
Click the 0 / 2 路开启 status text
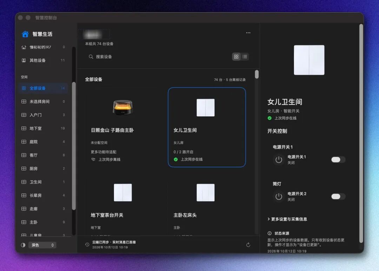point(183,152)
